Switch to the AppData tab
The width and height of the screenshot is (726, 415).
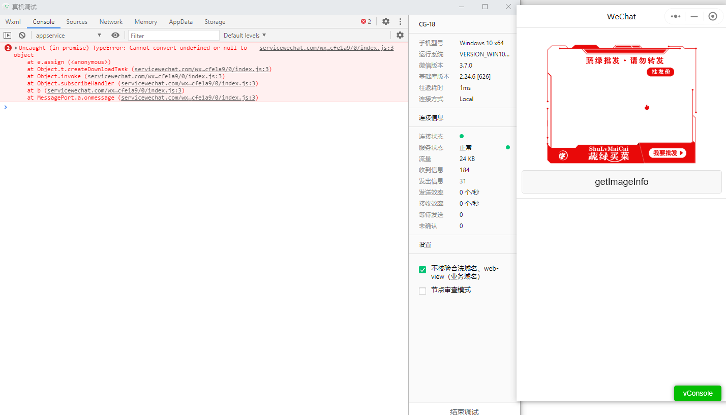[181, 22]
